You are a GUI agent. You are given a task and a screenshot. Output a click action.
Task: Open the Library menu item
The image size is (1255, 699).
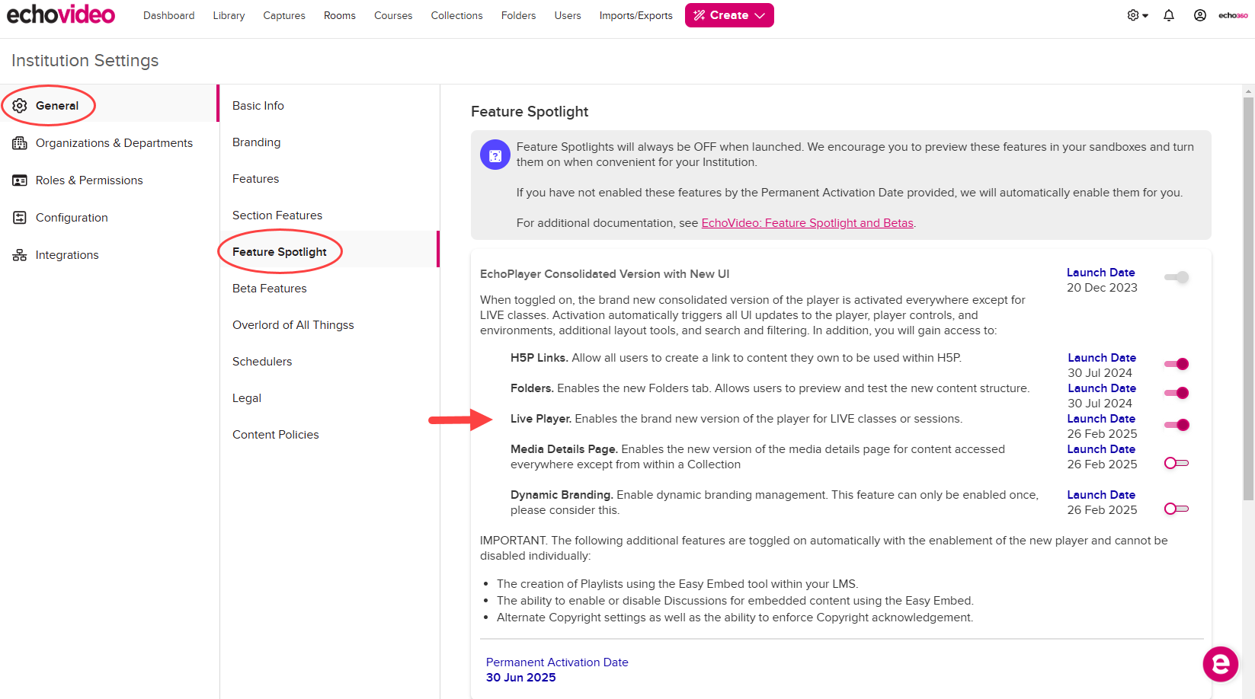point(229,15)
